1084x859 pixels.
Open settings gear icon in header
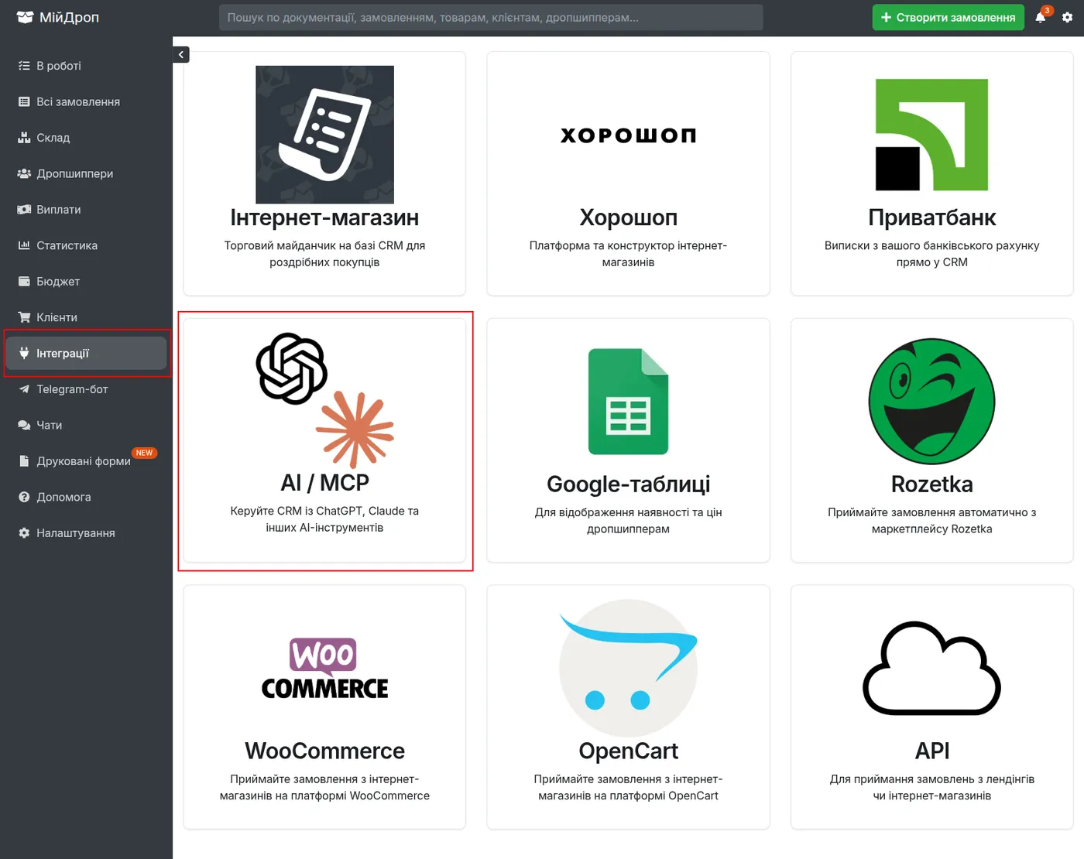[x=1067, y=18]
